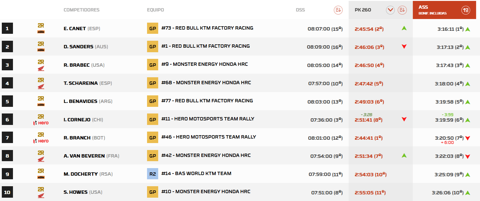Click the PK 260 time 2:55:05 (11º)
Viewport: 480px width, 201px height.
[x=370, y=193]
